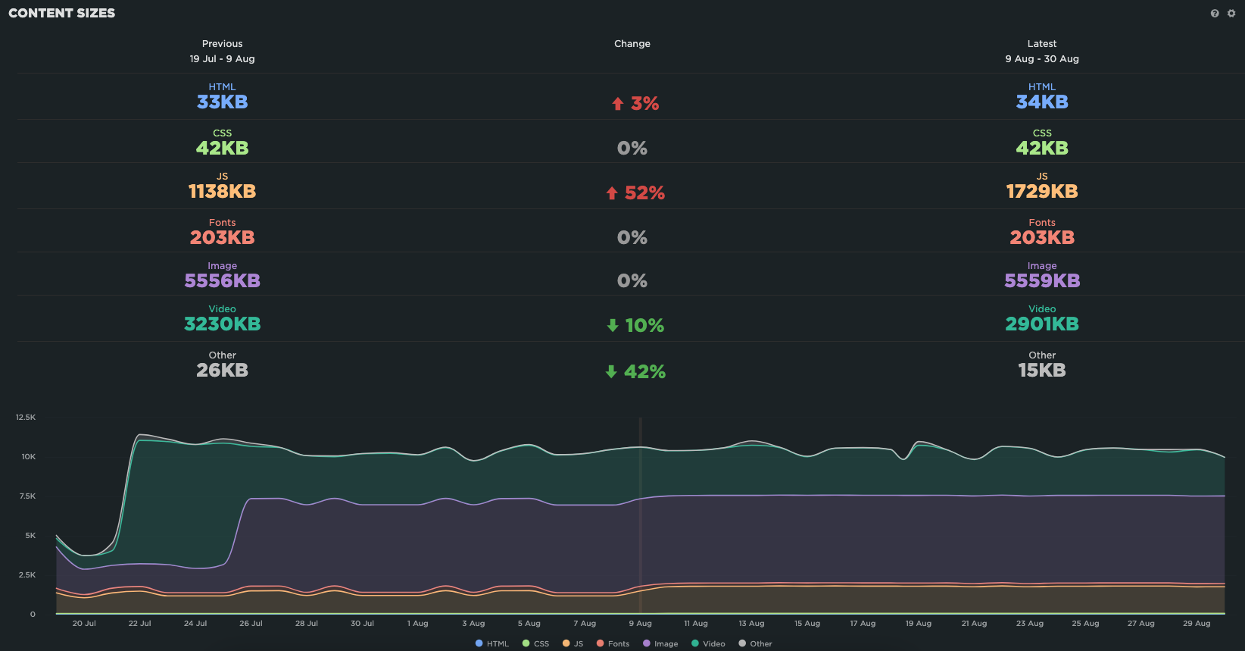Screen dimensions: 1245x651
Task: Hide the Fonts series via legend
Action: click(x=613, y=643)
